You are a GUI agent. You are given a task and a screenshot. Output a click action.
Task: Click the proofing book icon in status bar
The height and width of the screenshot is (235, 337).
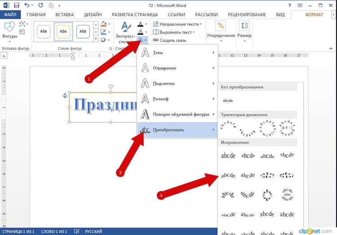(76, 231)
